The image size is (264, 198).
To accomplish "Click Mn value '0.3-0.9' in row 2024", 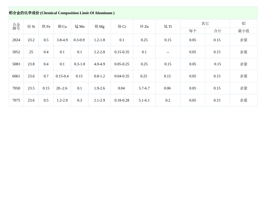I will (x=79, y=40).
